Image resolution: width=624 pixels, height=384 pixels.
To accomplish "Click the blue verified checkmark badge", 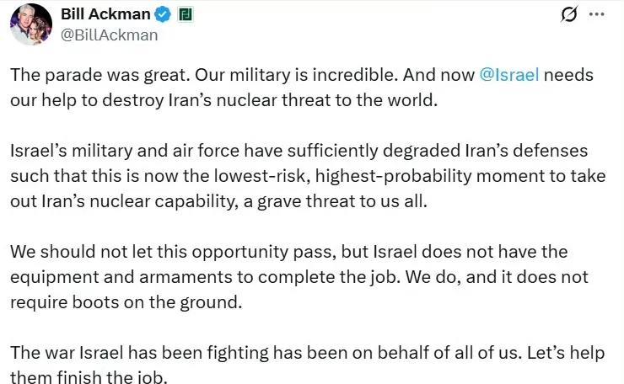I will point(163,14).
